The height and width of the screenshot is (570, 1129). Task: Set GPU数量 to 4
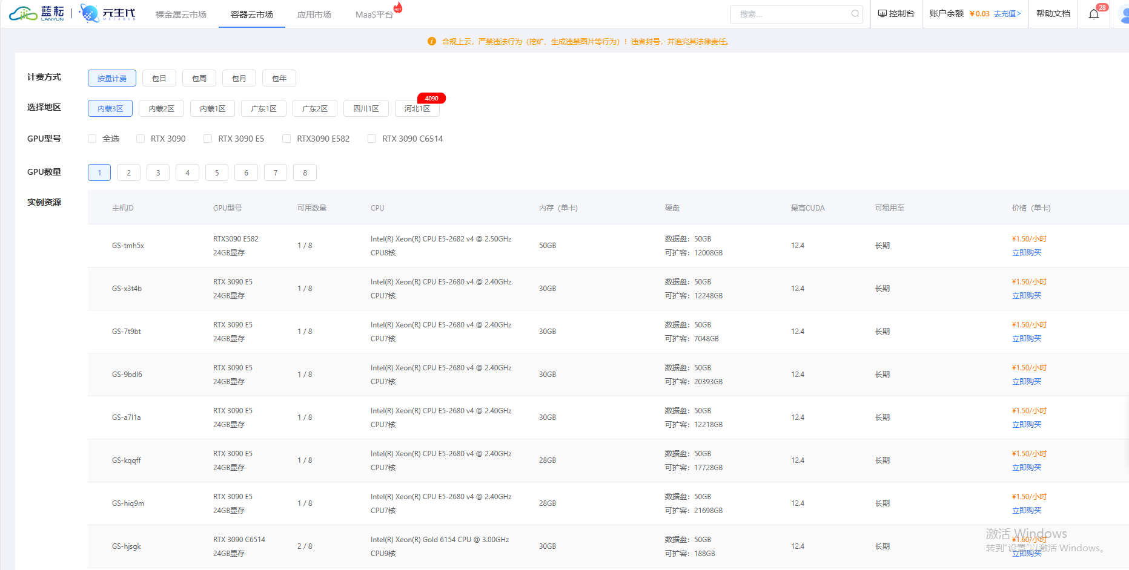187,172
